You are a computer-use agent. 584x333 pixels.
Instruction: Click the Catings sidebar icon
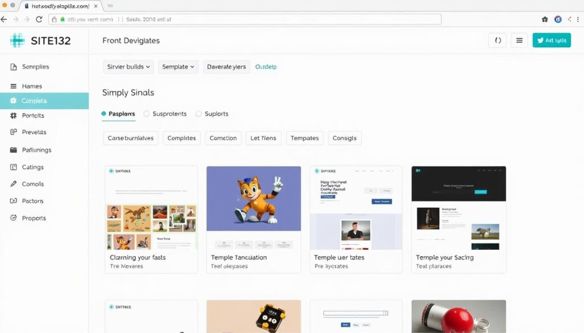[14, 167]
